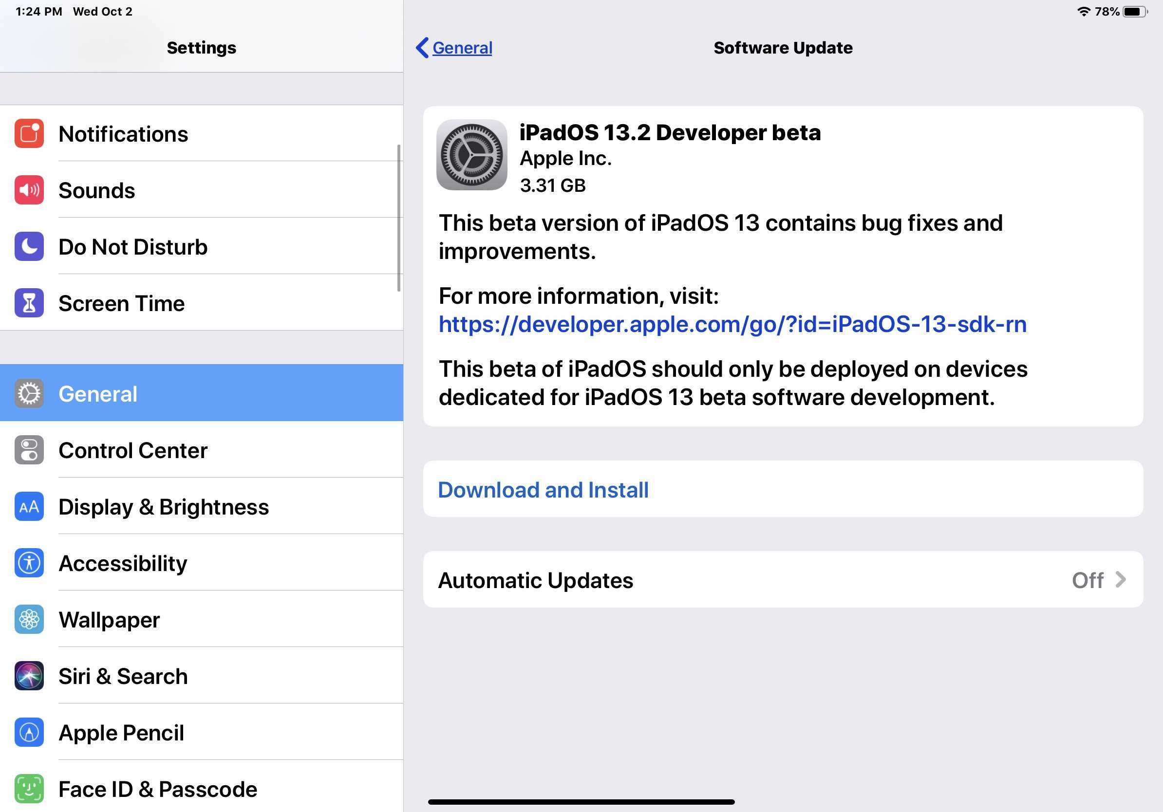1163x812 pixels.
Task: Tap iPadOS 13.2 Developer beta title
Action: (x=670, y=132)
